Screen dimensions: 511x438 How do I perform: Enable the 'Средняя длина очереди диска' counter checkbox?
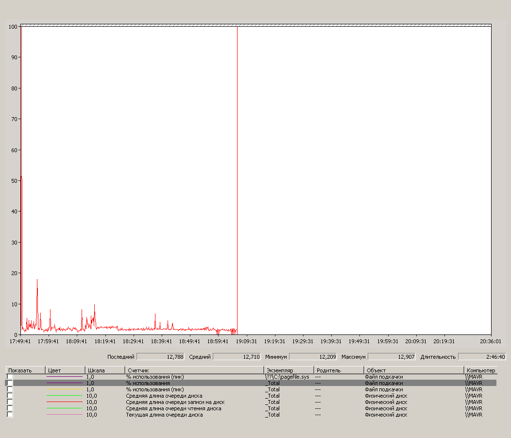pyautogui.click(x=10, y=396)
